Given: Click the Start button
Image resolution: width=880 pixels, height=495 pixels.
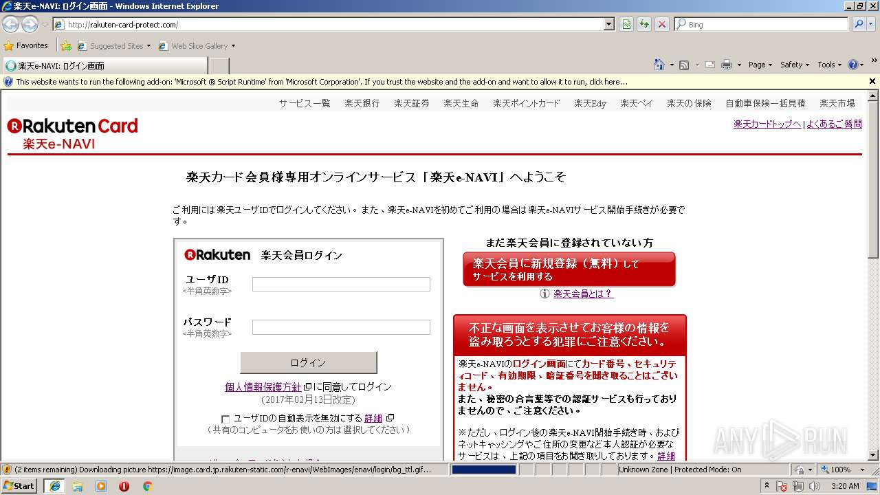Looking at the screenshot, I should 19,485.
